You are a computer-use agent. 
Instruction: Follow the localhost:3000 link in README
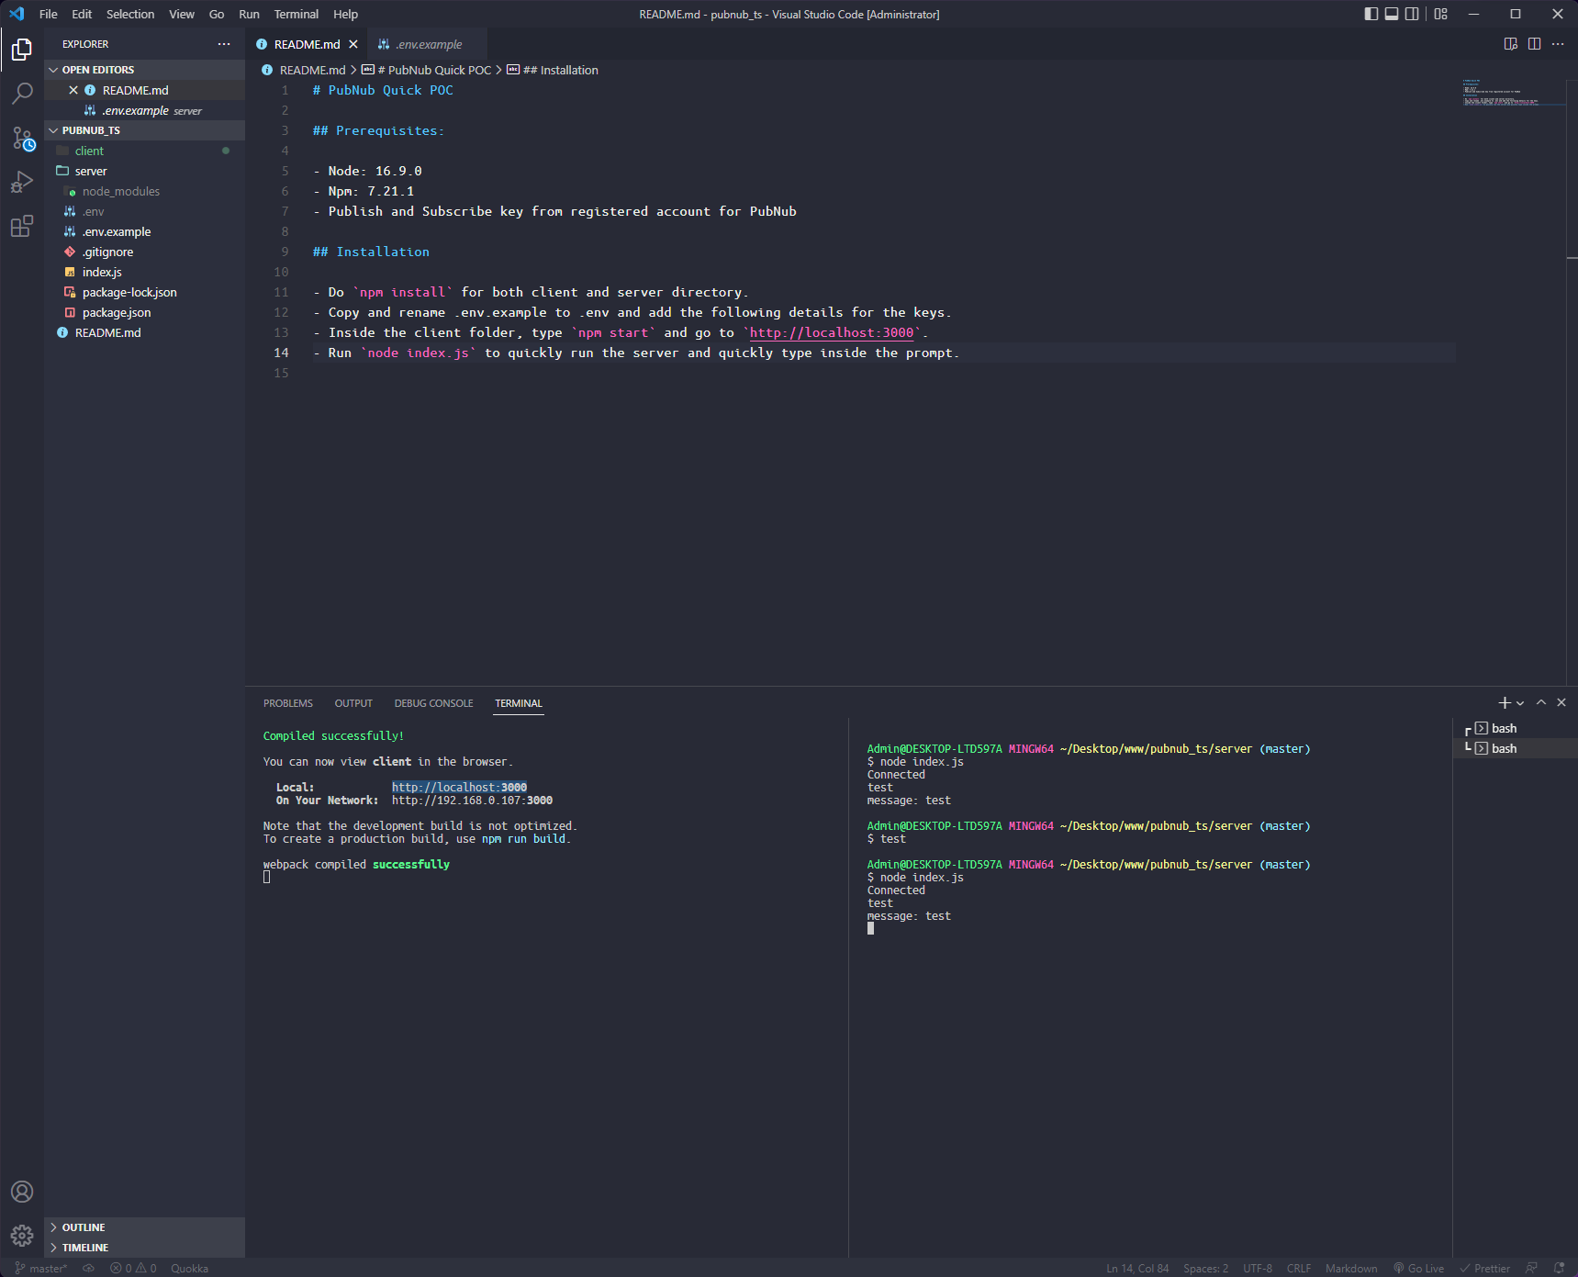point(832,332)
